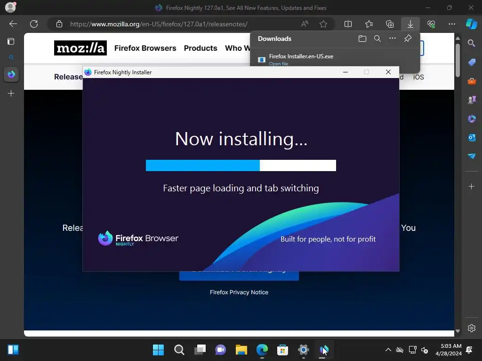Click the mozilla.org URL address field
The height and width of the screenshot is (361, 482).
point(159,24)
